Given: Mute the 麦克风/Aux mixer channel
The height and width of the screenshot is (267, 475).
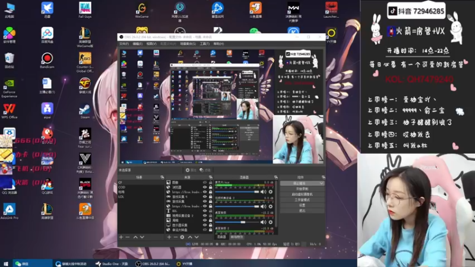Looking at the screenshot, I should click(x=263, y=192).
